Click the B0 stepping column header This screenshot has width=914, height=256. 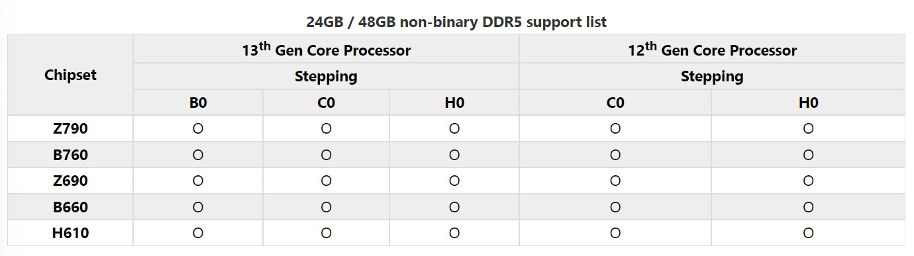tap(197, 103)
